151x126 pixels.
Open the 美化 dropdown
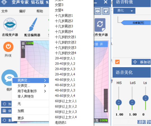click(124, 11)
